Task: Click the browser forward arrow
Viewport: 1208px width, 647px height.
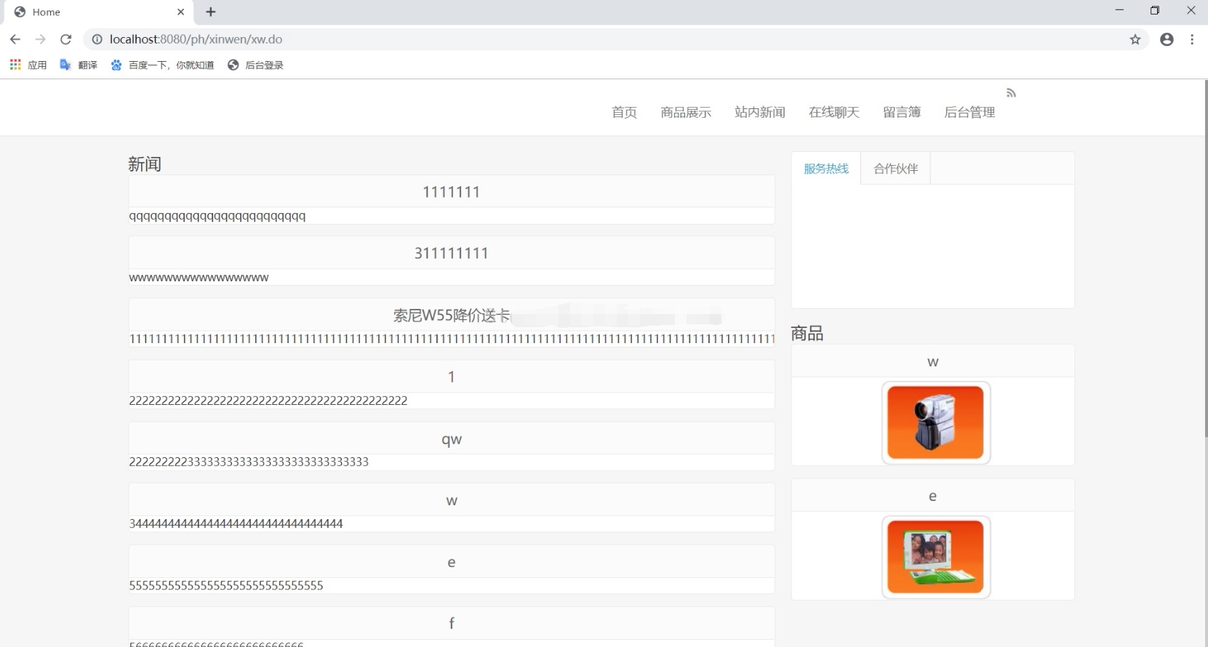Action: [41, 39]
